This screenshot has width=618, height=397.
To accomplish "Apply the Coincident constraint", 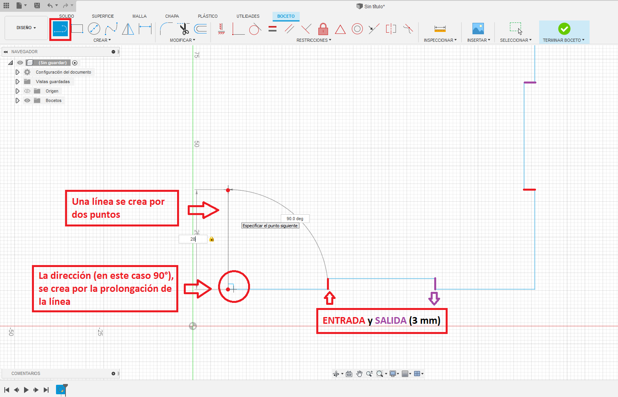I will [238, 29].
